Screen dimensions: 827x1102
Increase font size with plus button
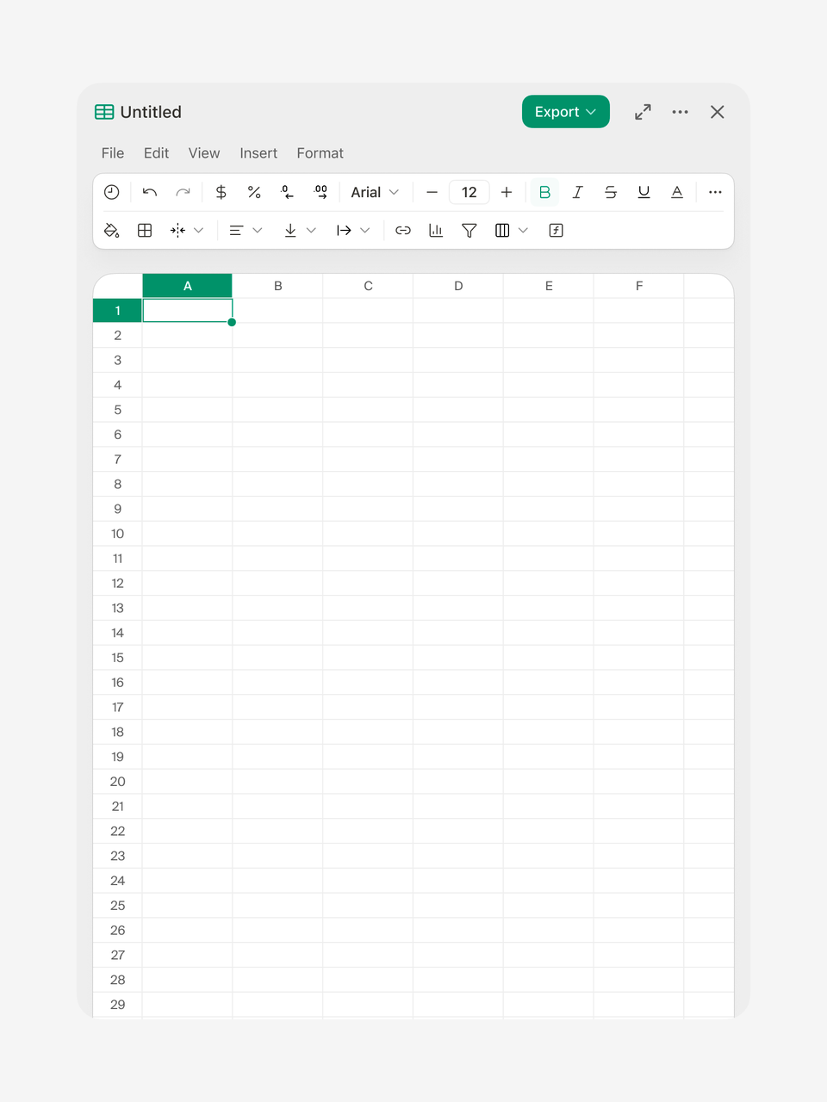(507, 192)
